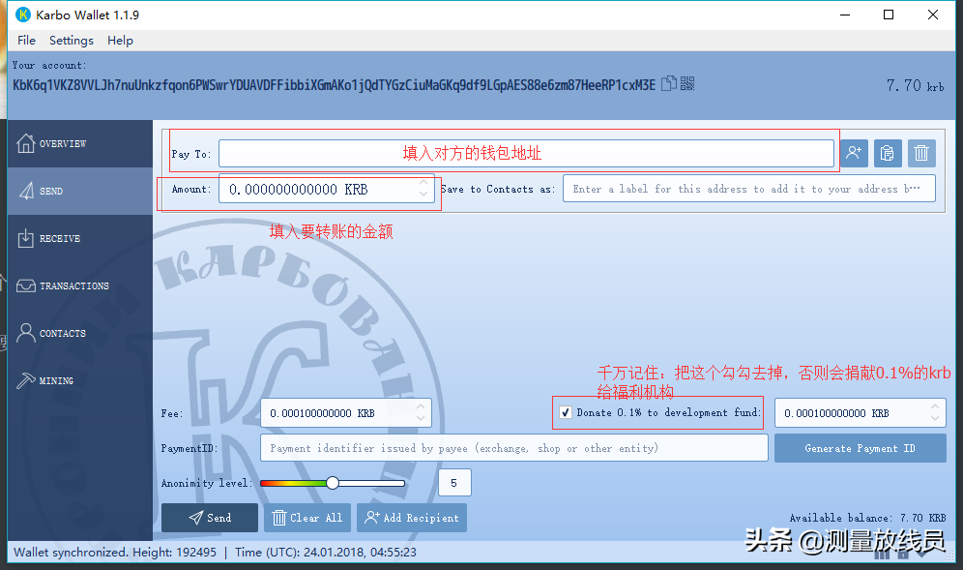
Task: Show the Contacts section
Action: 80,333
